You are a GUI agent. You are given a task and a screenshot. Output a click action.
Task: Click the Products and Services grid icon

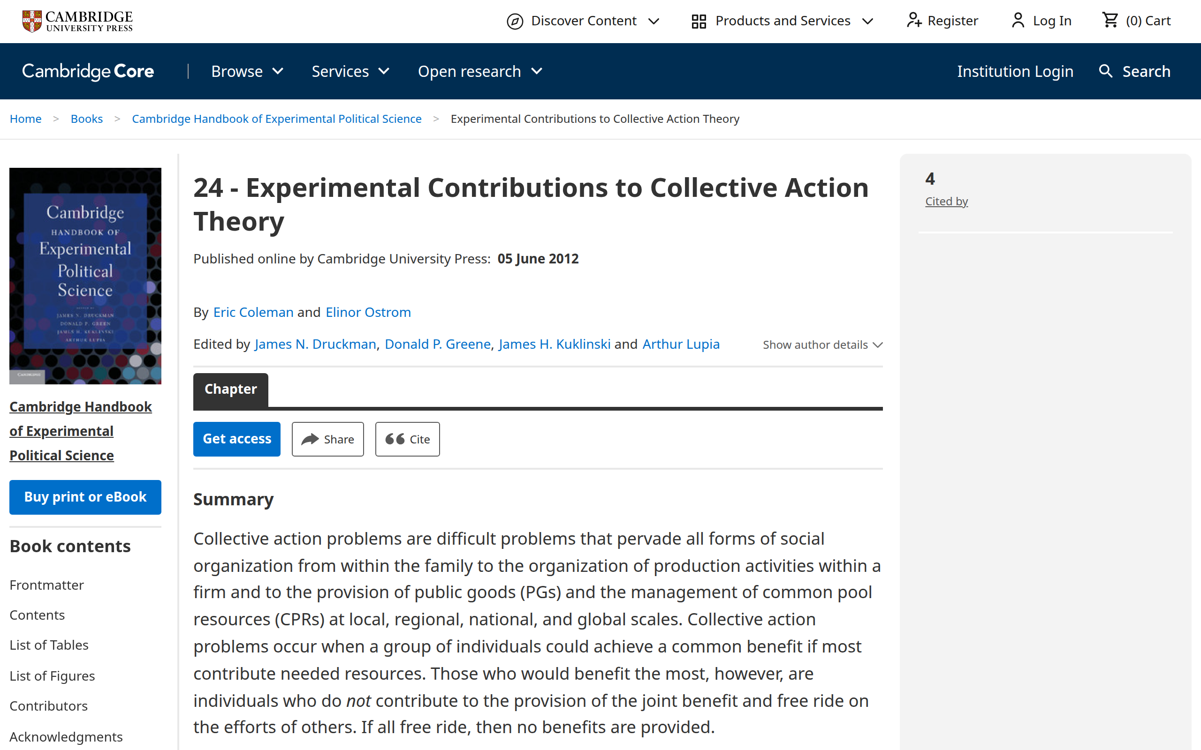point(699,22)
